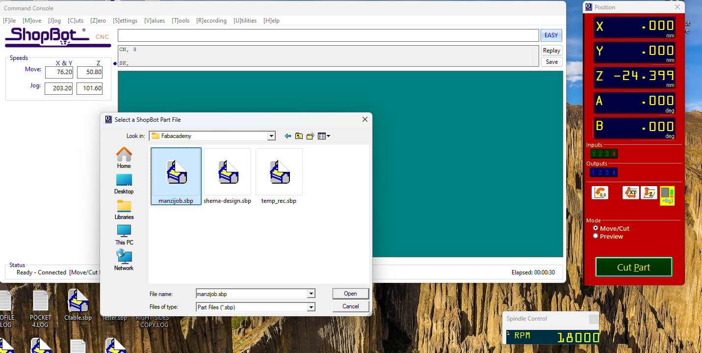Go up one folder level in dialog
Image resolution: width=702 pixels, height=353 pixels.
point(299,136)
